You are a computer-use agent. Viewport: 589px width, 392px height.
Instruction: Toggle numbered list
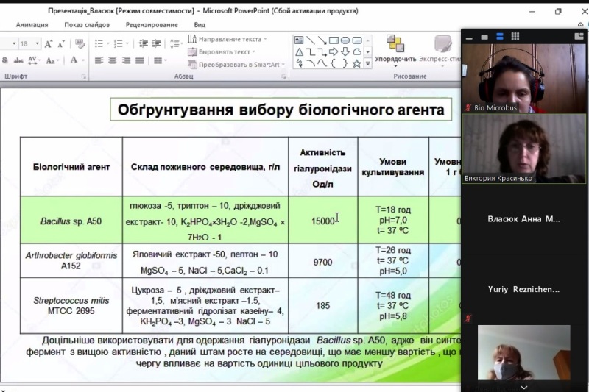pyautogui.click(x=119, y=44)
